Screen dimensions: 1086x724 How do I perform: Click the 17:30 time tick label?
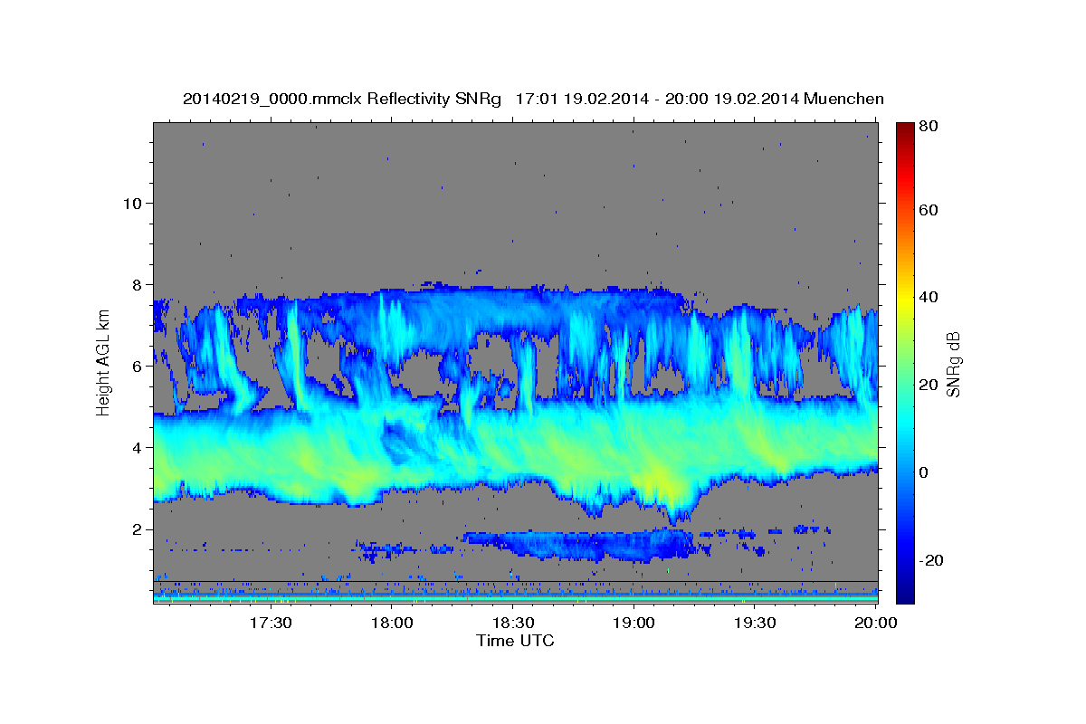coord(271,623)
